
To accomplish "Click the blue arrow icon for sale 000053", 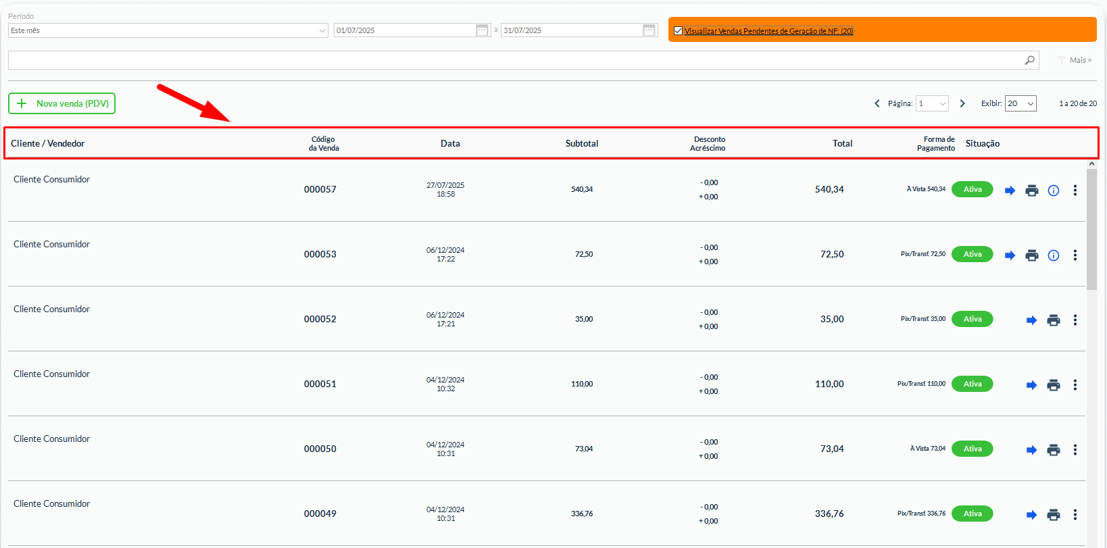I will tap(1010, 255).
